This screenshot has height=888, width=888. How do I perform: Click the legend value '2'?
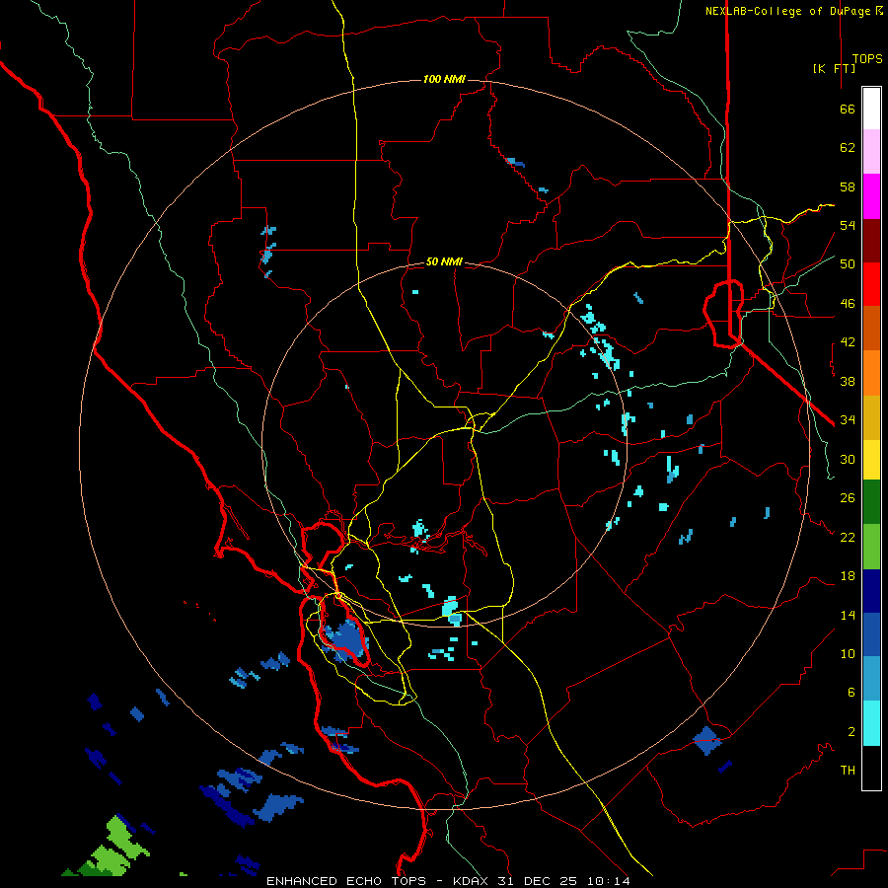pyautogui.click(x=851, y=732)
